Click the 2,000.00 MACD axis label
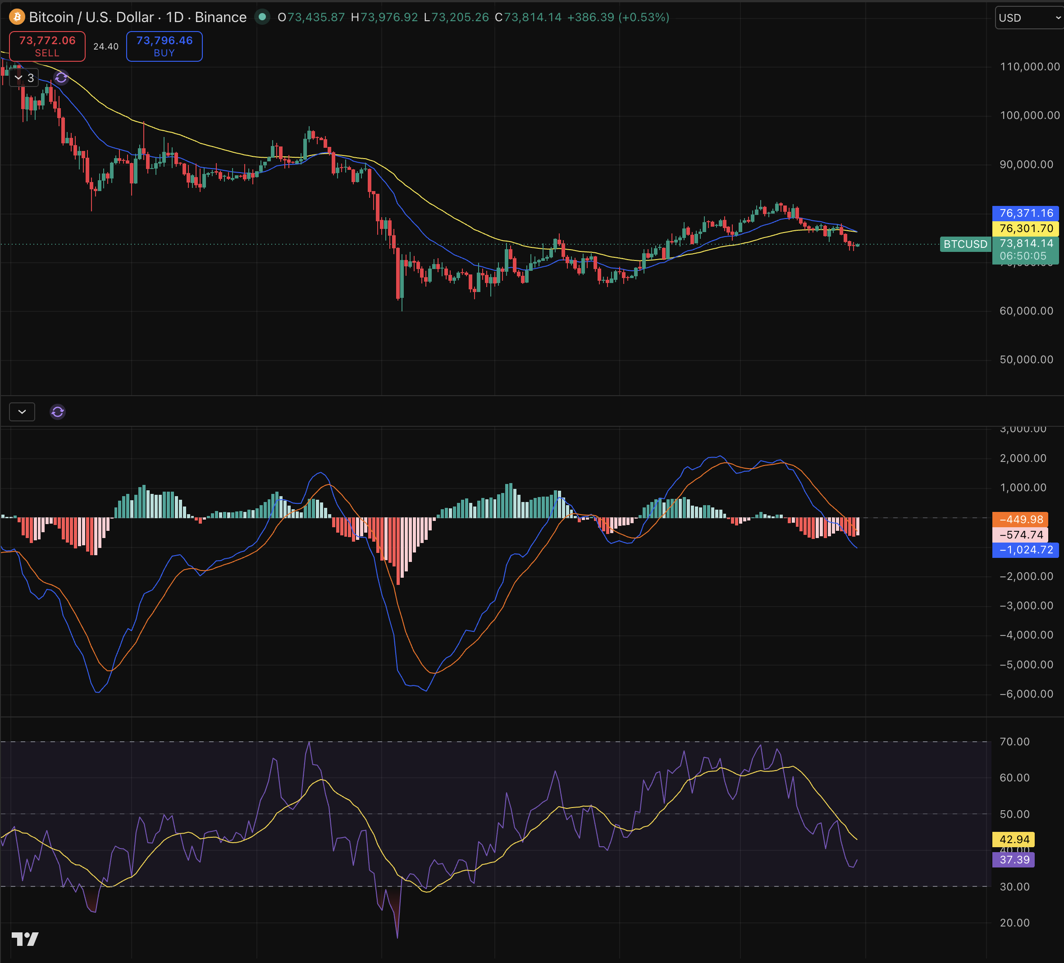The width and height of the screenshot is (1064, 963). click(1023, 459)
